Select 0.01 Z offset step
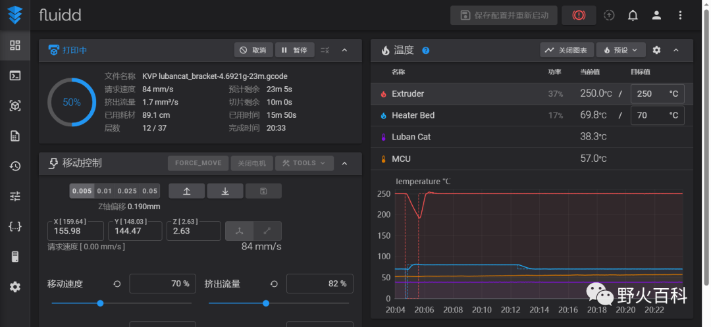The width and height of the screenshot is (711, 327). pyautogui.click(x=104, y=191)
